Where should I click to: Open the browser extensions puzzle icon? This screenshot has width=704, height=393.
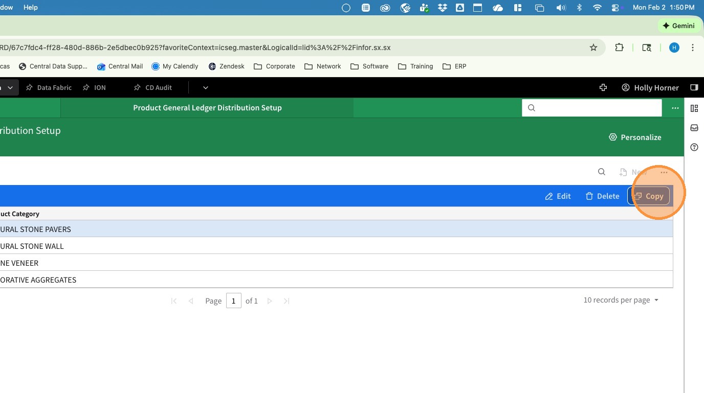620,48
